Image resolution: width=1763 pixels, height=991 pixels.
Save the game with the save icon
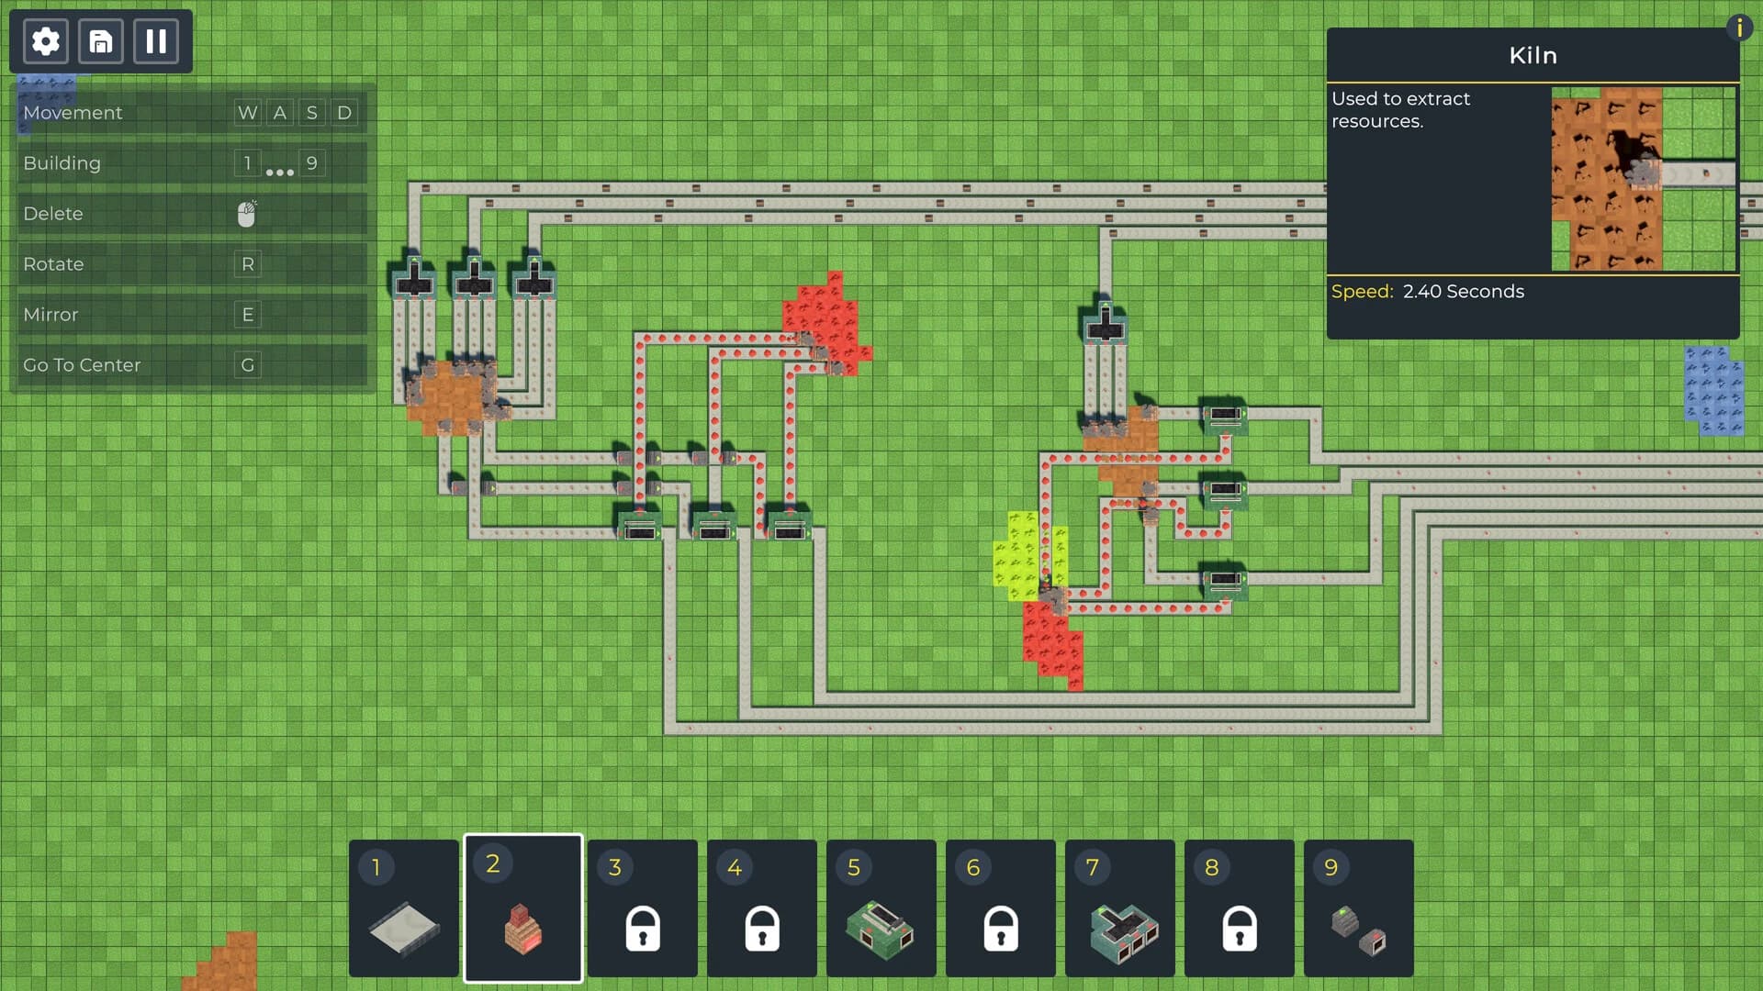[101, 40]
